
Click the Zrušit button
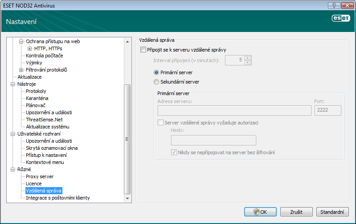296,212
